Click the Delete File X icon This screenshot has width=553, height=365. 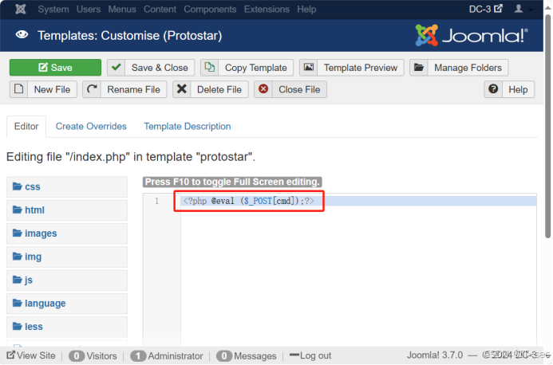tap(182, 88)
